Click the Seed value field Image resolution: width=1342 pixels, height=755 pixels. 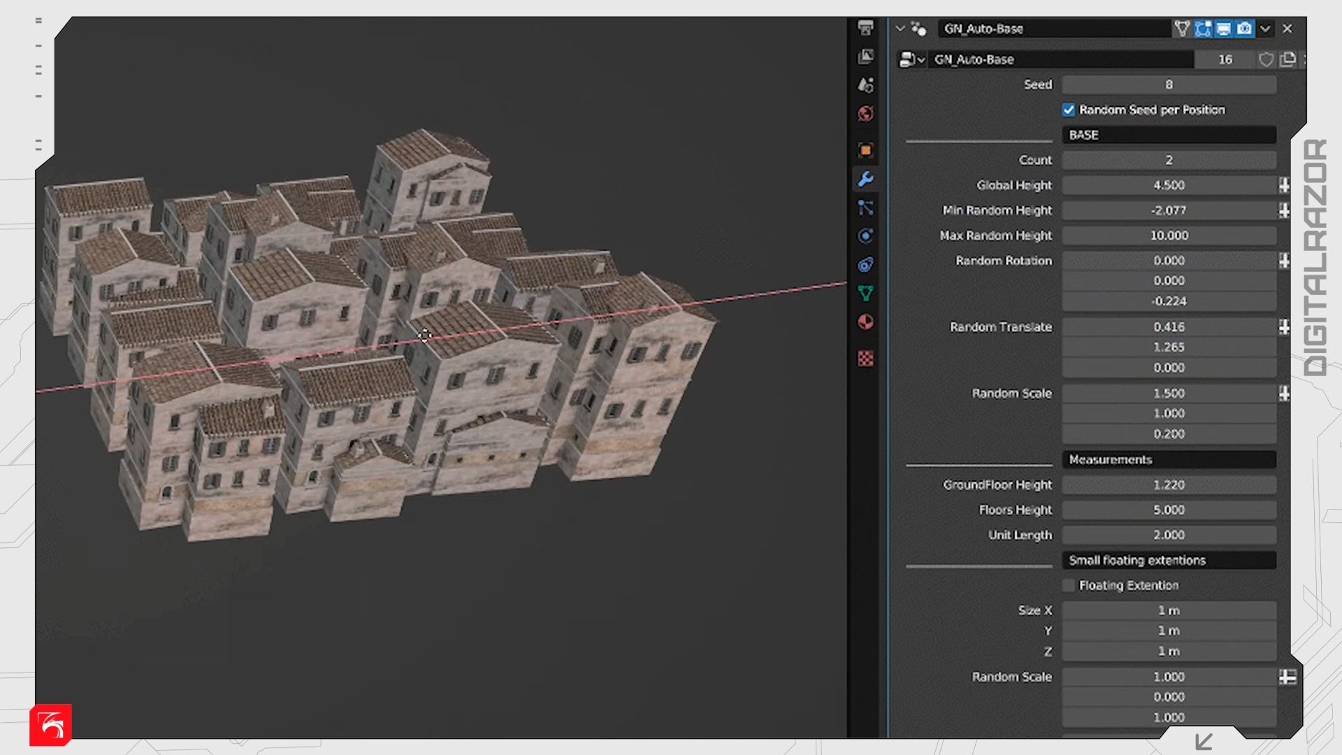click(x=1169, y=85)
